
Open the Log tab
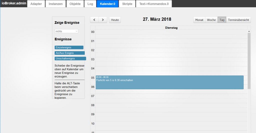pos(90,4)
